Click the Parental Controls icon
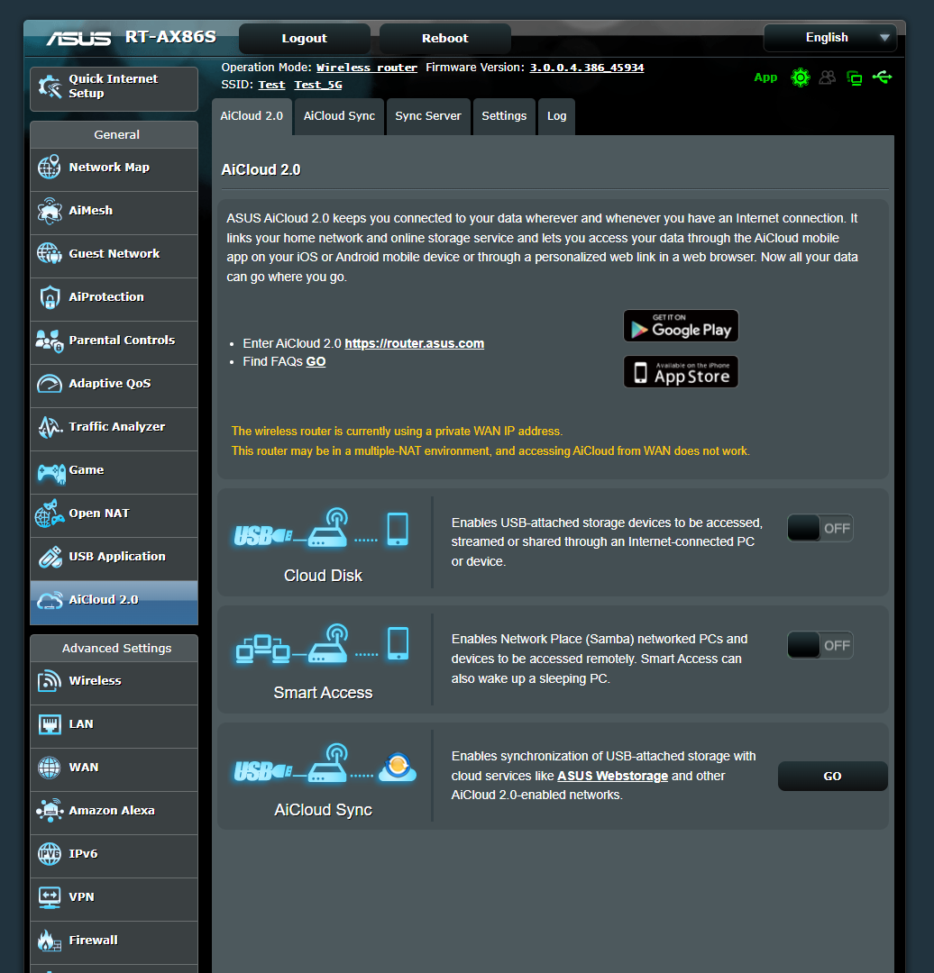934x973 pixels. click(x=49, y=341)
